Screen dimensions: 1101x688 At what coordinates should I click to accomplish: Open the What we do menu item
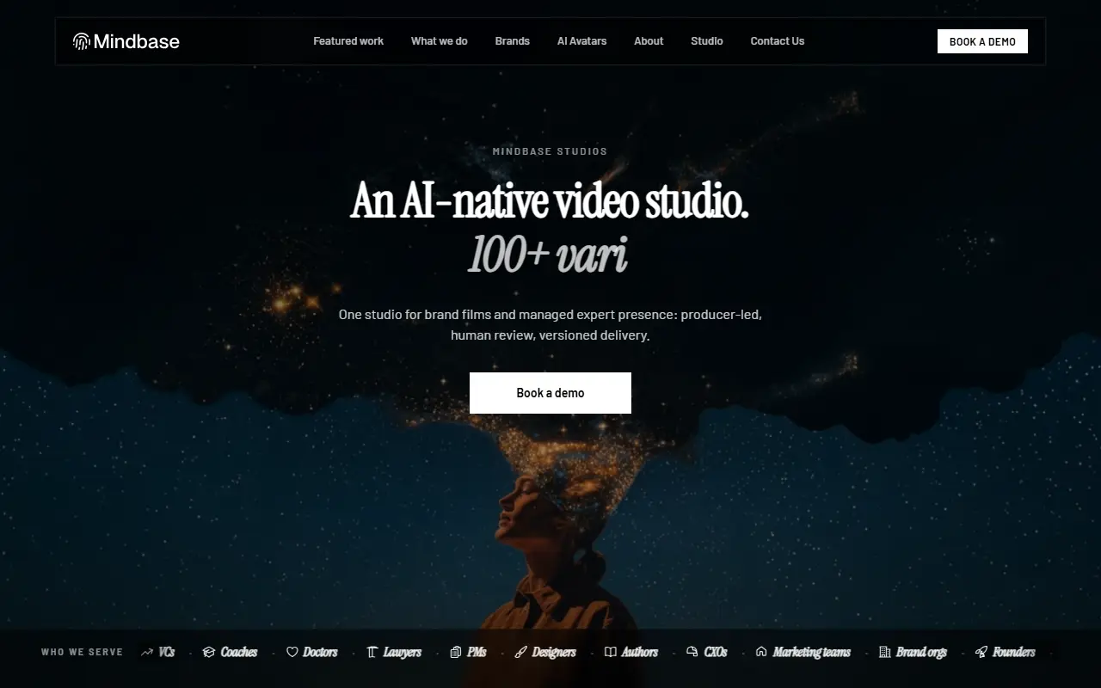pos(440,41)
